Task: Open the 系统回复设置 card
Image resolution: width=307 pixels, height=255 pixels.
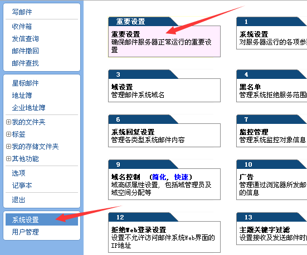Action: click(164, 135)
